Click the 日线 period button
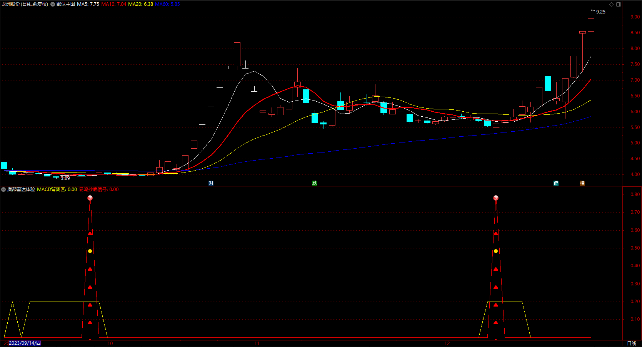This screenshot has height=347, width=642. tap(632, 344)
